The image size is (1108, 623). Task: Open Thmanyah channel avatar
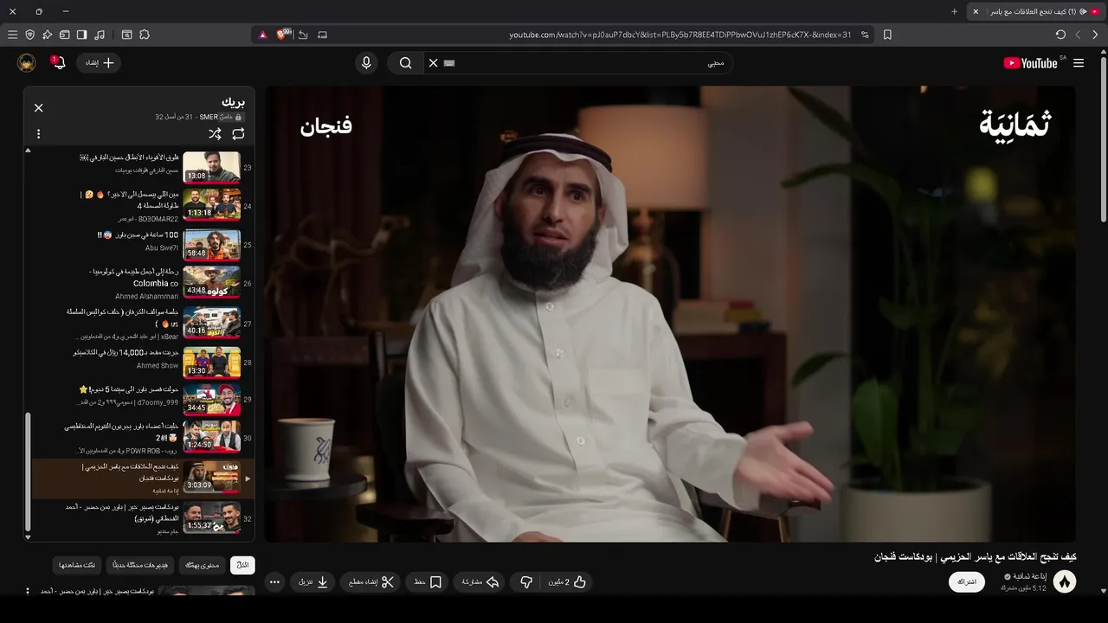click(1065, 582)
